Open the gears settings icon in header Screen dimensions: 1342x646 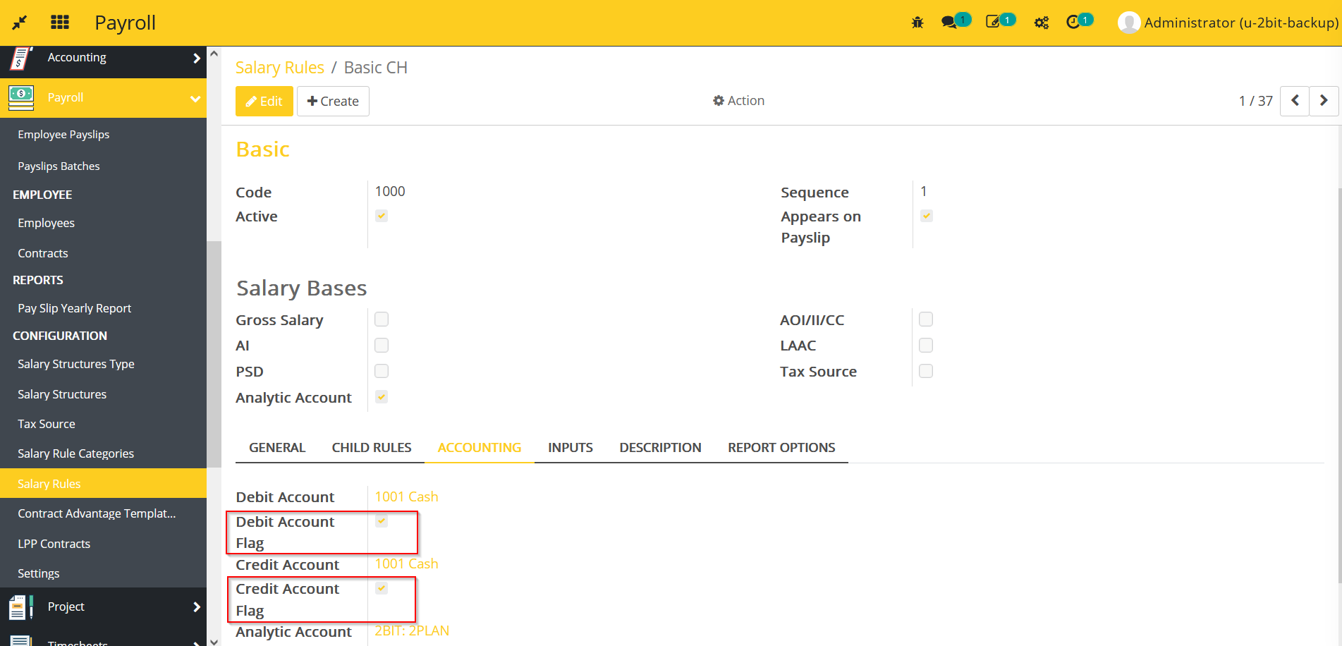pos(1041,23)
